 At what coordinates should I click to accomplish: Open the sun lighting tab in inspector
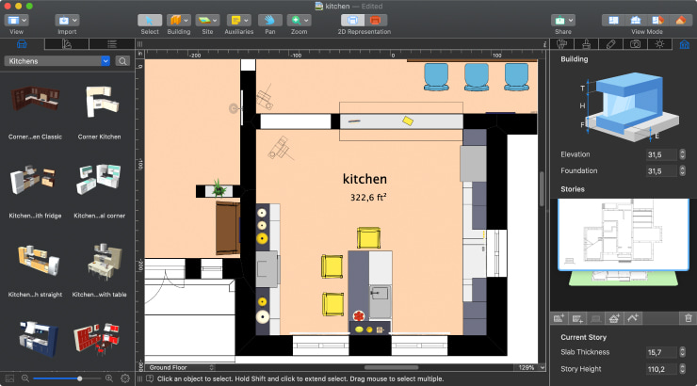[x=659, y=43]
